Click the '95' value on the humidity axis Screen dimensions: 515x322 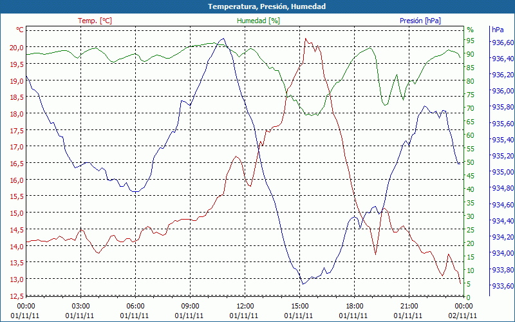[x=471, y=41]
